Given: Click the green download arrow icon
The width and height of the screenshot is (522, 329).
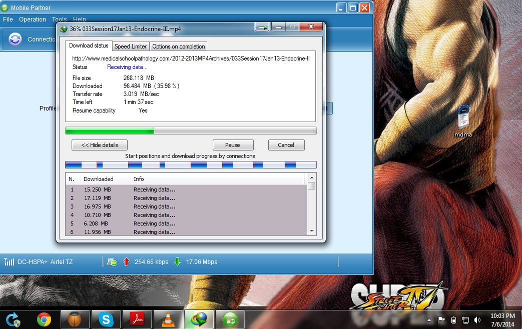Looking at the screenshot, I should (x=178, y=262).
